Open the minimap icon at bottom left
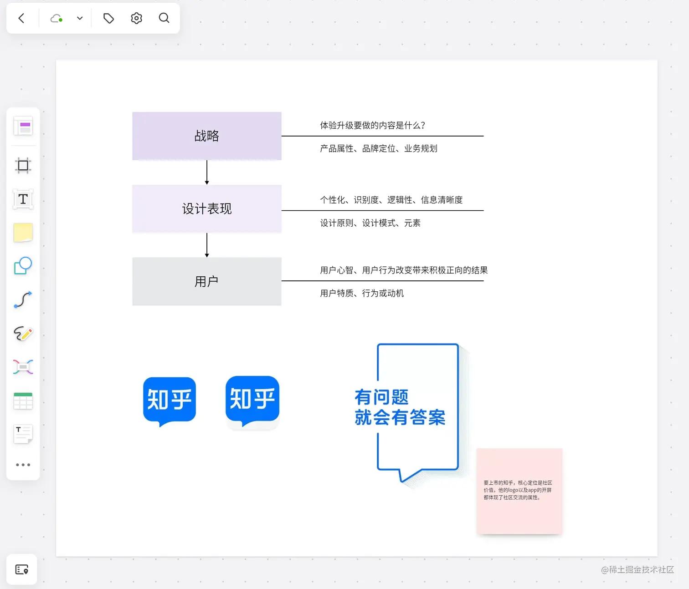 coord(22,569)
